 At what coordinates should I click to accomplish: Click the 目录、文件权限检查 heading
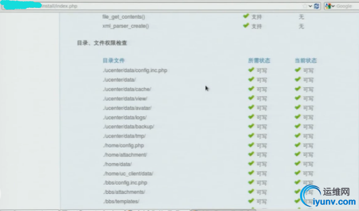coord(102,43)
